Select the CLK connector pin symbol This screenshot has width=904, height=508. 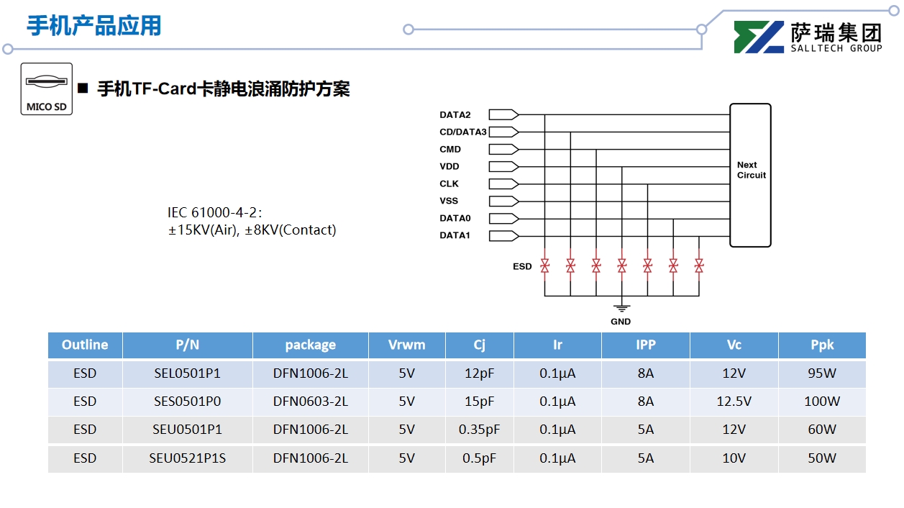click(x=503, y=183)
